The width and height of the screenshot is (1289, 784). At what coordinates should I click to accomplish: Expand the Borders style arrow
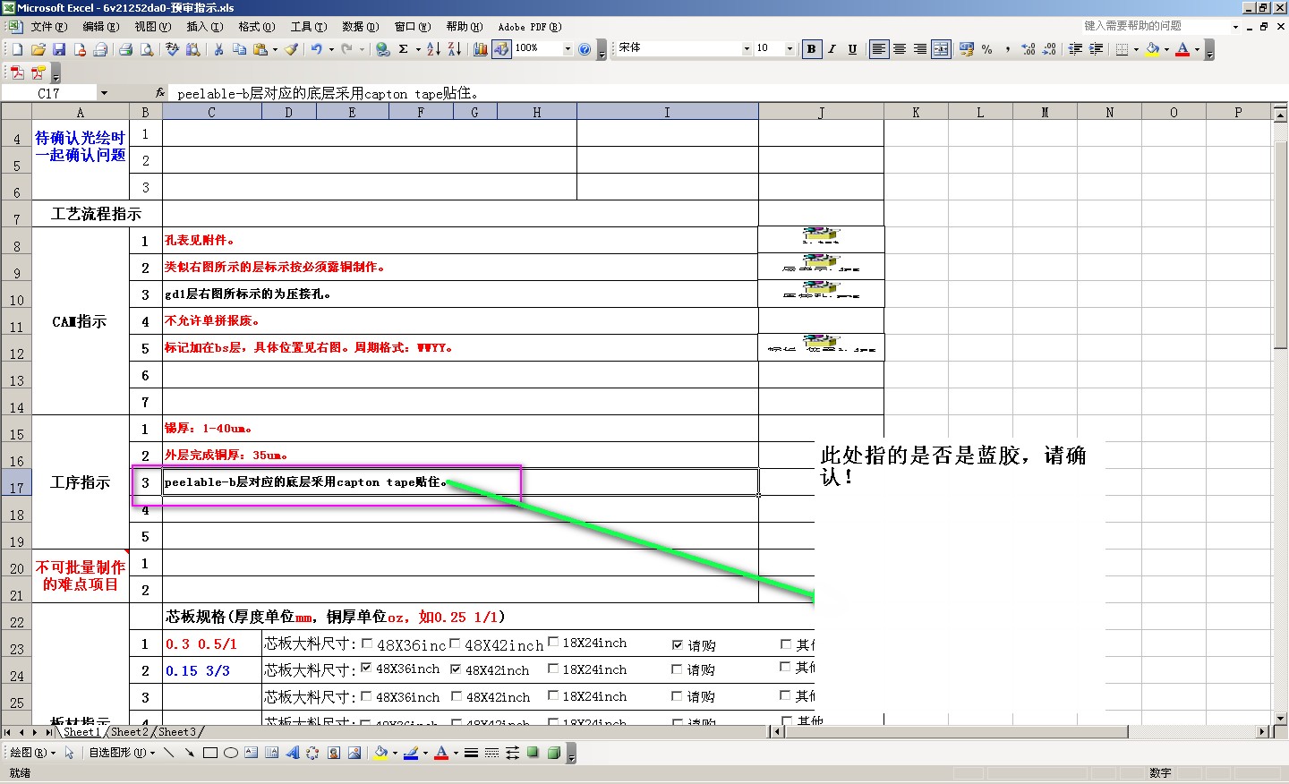pyautogui.click(x=1136, y=49)
